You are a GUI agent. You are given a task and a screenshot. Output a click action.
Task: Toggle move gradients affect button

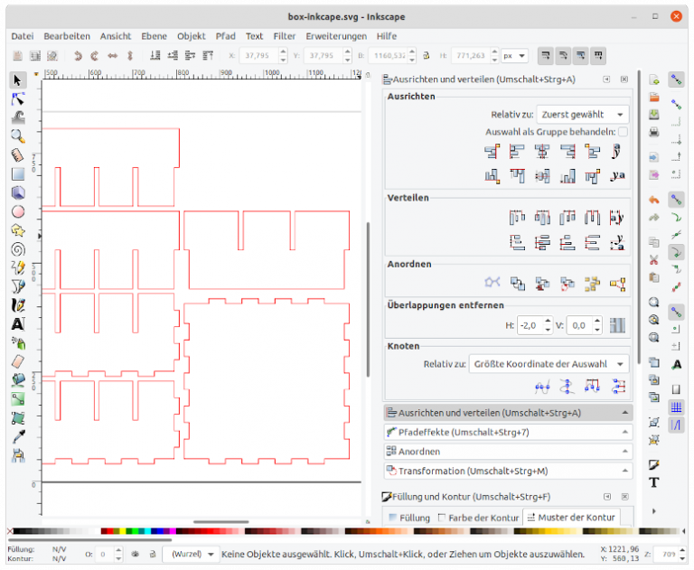pos(581,56)
